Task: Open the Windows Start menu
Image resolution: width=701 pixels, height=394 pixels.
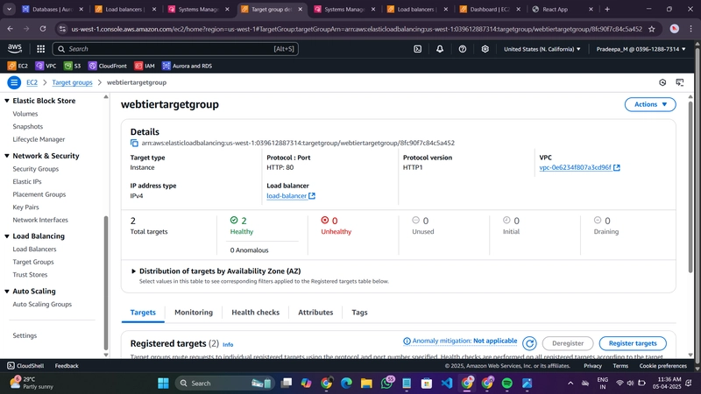Action: pos(163,383)
